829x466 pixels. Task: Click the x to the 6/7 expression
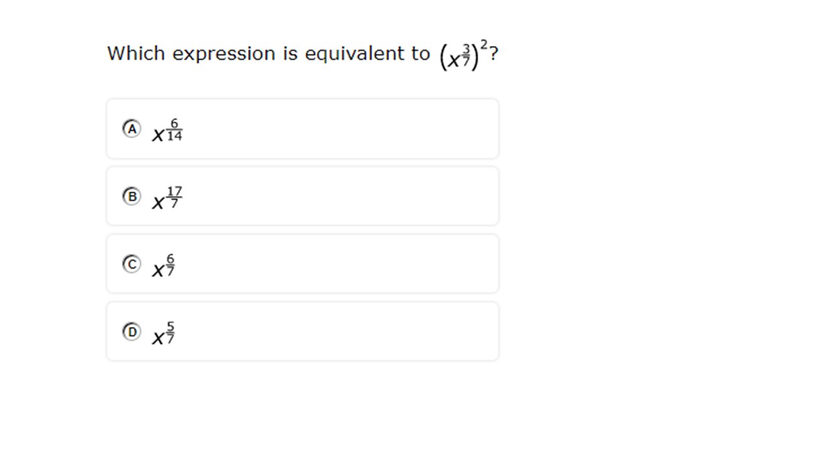click(163, 266)
